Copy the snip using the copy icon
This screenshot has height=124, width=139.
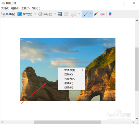[x=66, y=14]
